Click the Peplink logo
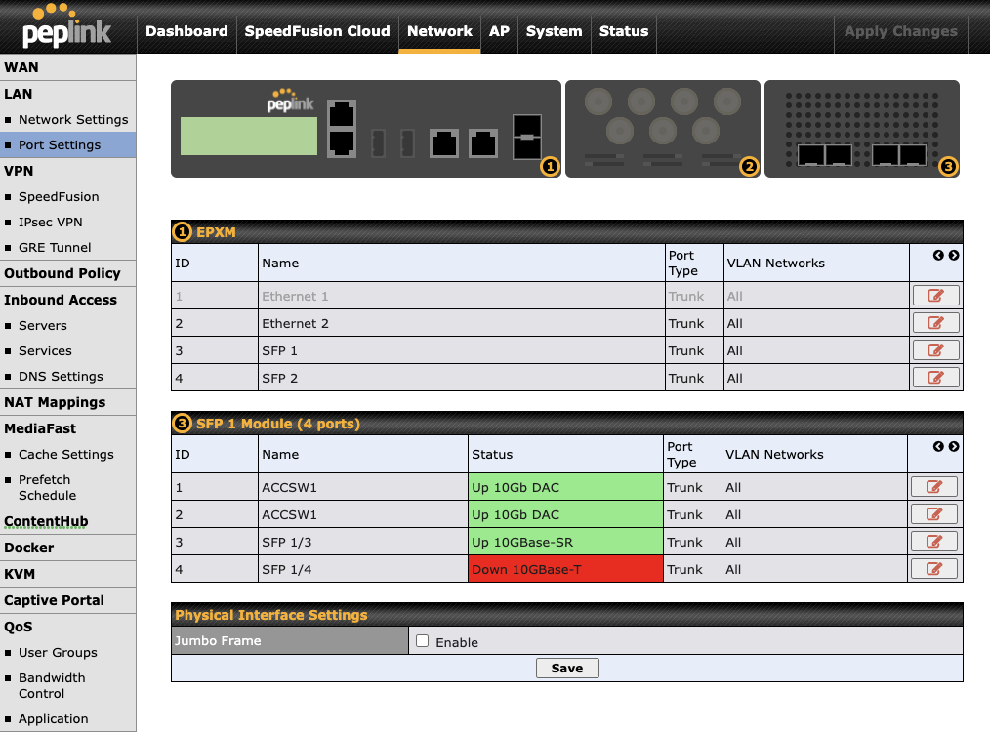 point(66,27)
